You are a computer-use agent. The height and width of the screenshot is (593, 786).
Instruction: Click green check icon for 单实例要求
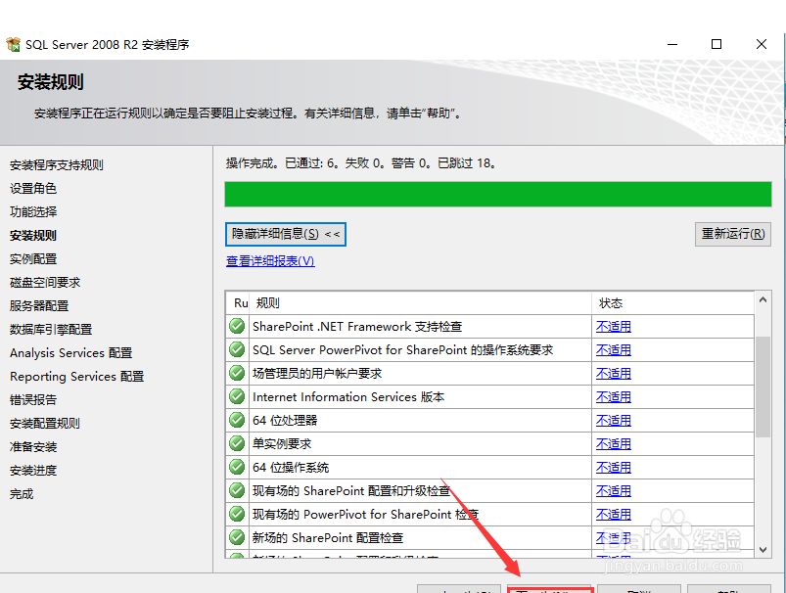(237, 443)
